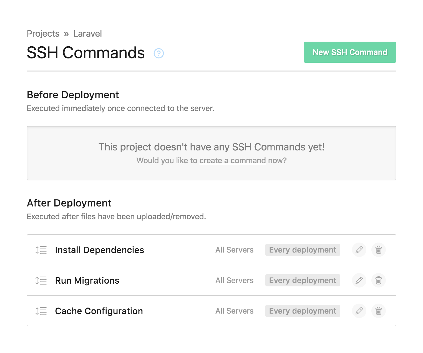Click 'Every deployment' badge on Install Dependencies
Viewport: 423px width, 353px height.
(303, 250)
